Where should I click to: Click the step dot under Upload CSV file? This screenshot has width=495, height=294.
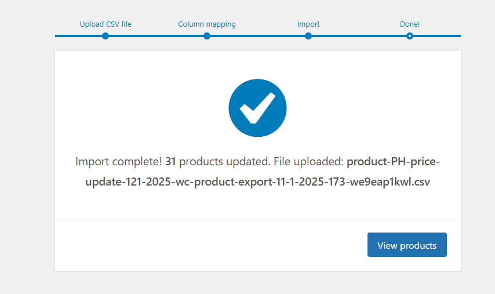105,36
